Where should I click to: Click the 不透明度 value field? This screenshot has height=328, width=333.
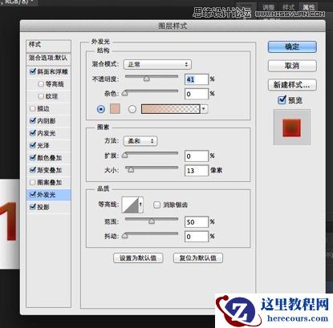coord(197,79)
